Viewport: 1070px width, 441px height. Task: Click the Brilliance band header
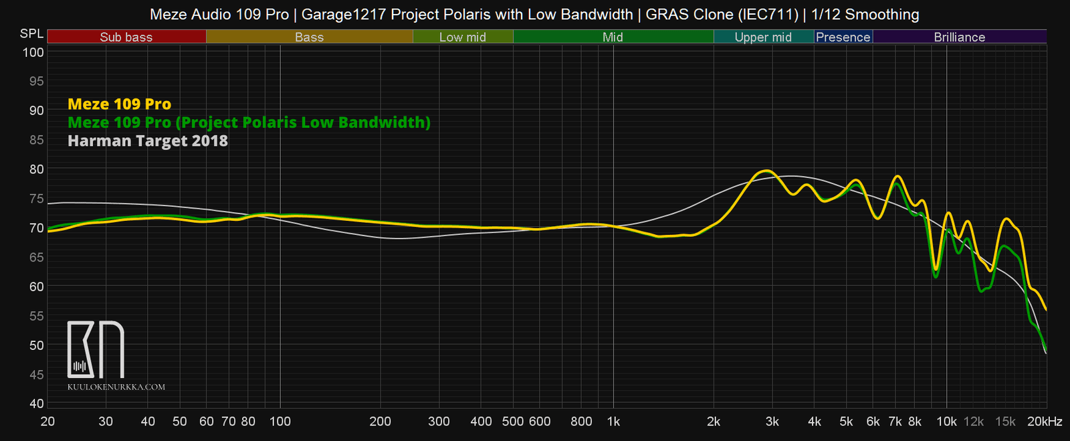(x=959, y=37)
